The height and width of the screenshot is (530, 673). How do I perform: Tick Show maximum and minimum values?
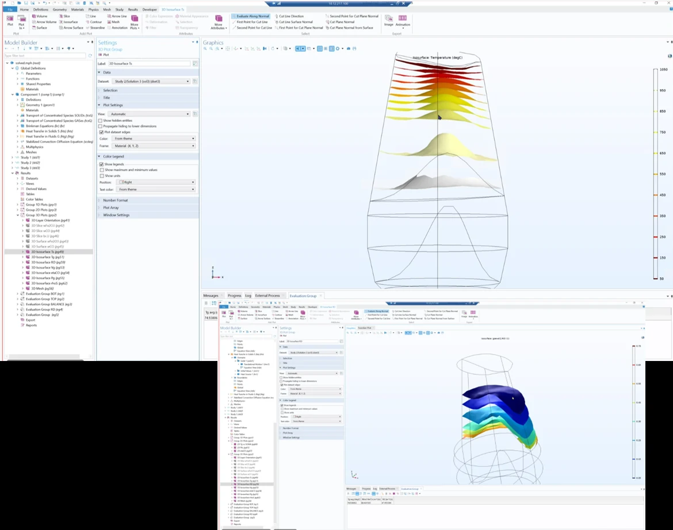coord(101,170)
